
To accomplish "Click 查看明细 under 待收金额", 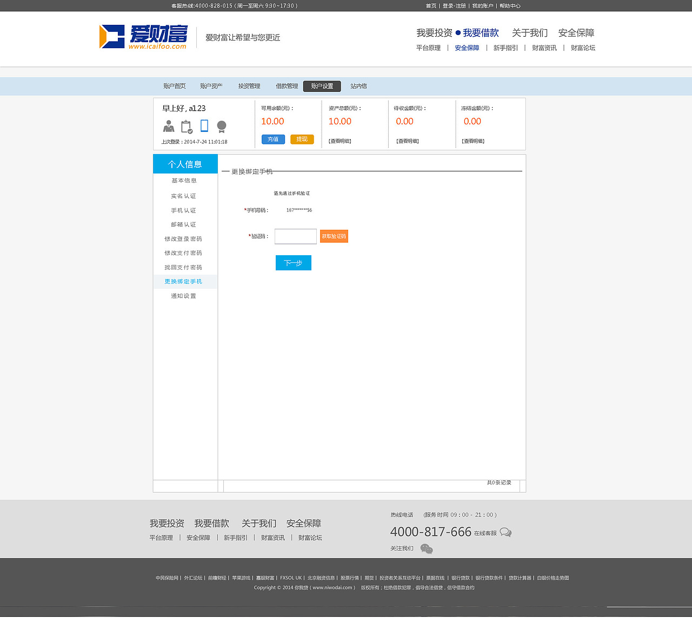I will [408, 141].
